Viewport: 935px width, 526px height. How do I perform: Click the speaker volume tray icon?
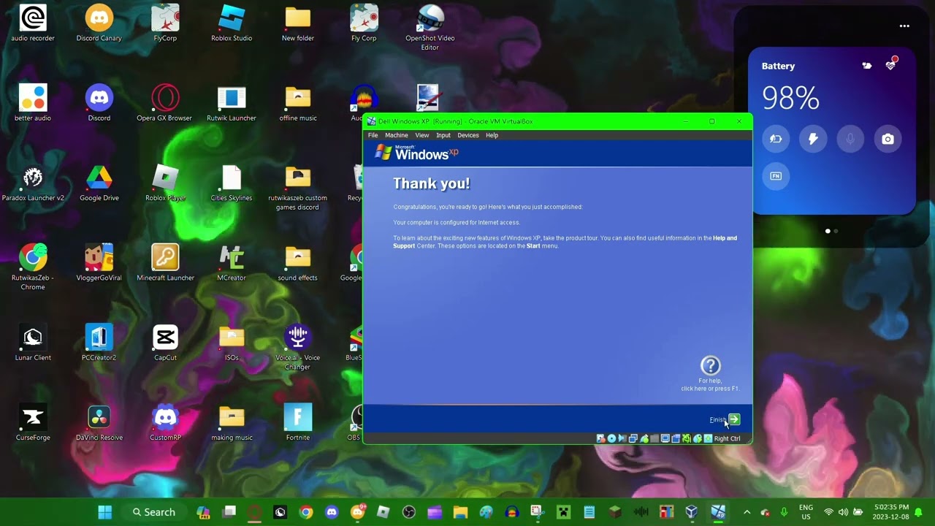click(843, 512)
